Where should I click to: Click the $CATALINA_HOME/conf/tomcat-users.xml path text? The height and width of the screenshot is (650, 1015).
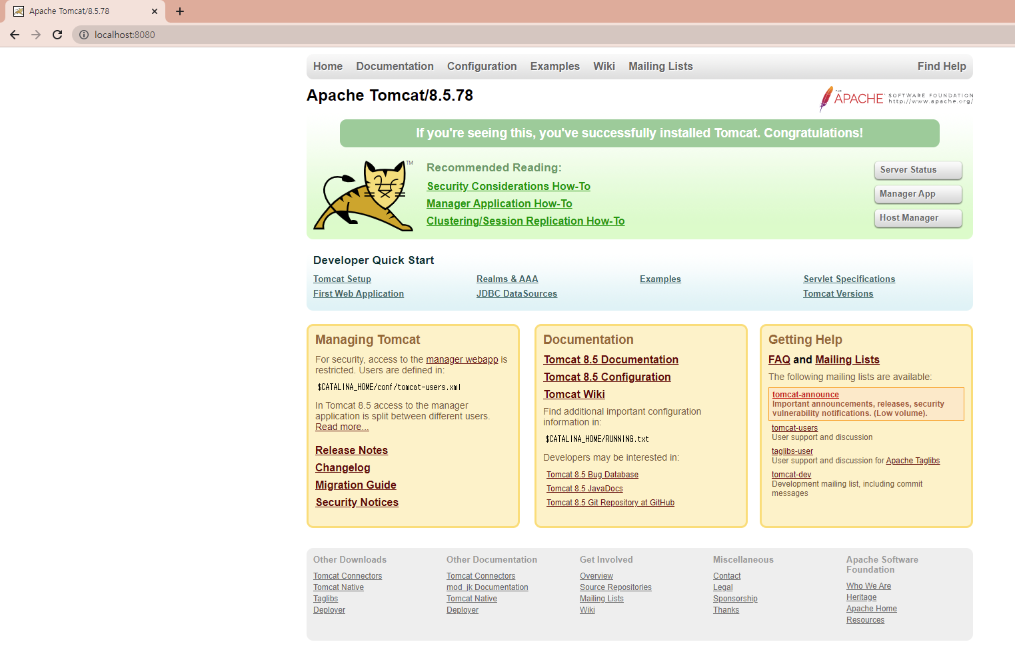(389, 387)
